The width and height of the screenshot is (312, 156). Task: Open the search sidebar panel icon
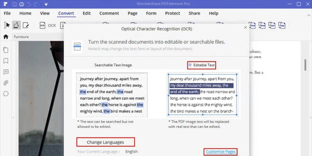pyautogui.click(x=6, y=94)
